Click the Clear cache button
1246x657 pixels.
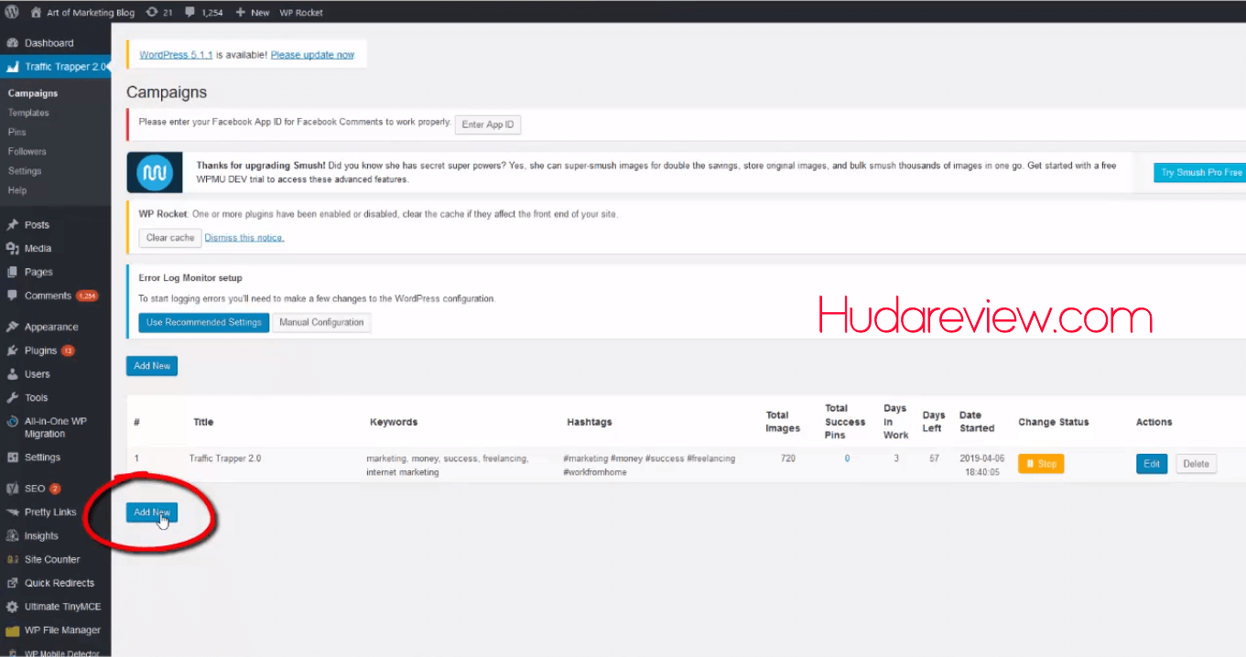(170, 237)
